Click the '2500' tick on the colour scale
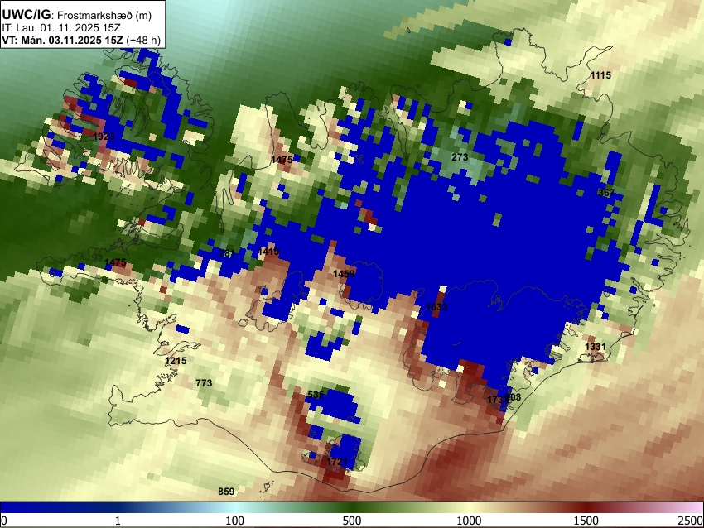 click(692, 521)
